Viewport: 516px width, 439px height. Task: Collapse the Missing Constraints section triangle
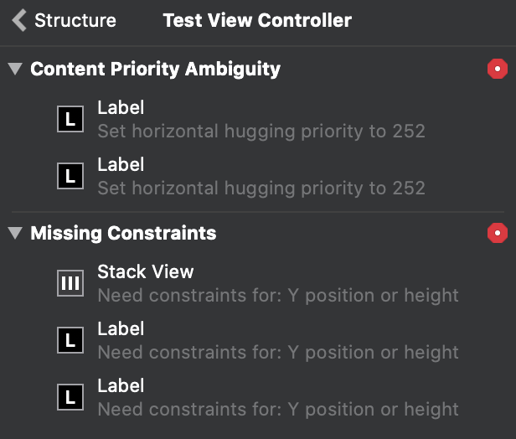[x=15, y=233]
